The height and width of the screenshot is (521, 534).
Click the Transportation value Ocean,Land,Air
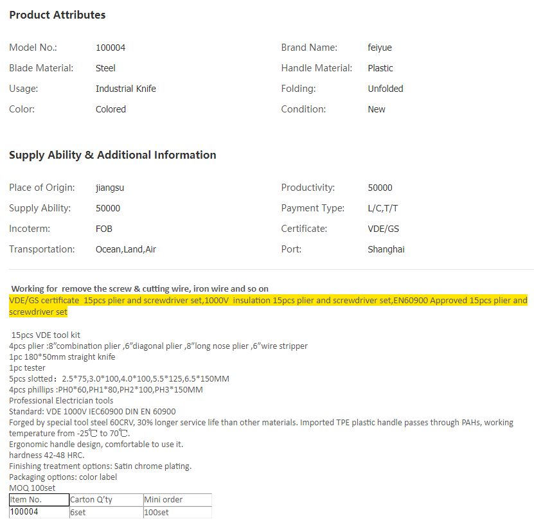[126, 249]
